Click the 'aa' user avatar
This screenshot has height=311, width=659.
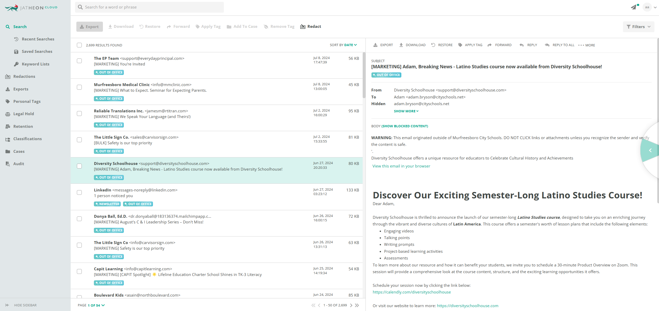point(647,7)
